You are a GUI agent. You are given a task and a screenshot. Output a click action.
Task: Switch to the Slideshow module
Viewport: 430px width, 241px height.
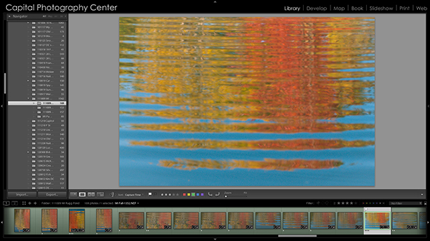(x=381, y=8)
